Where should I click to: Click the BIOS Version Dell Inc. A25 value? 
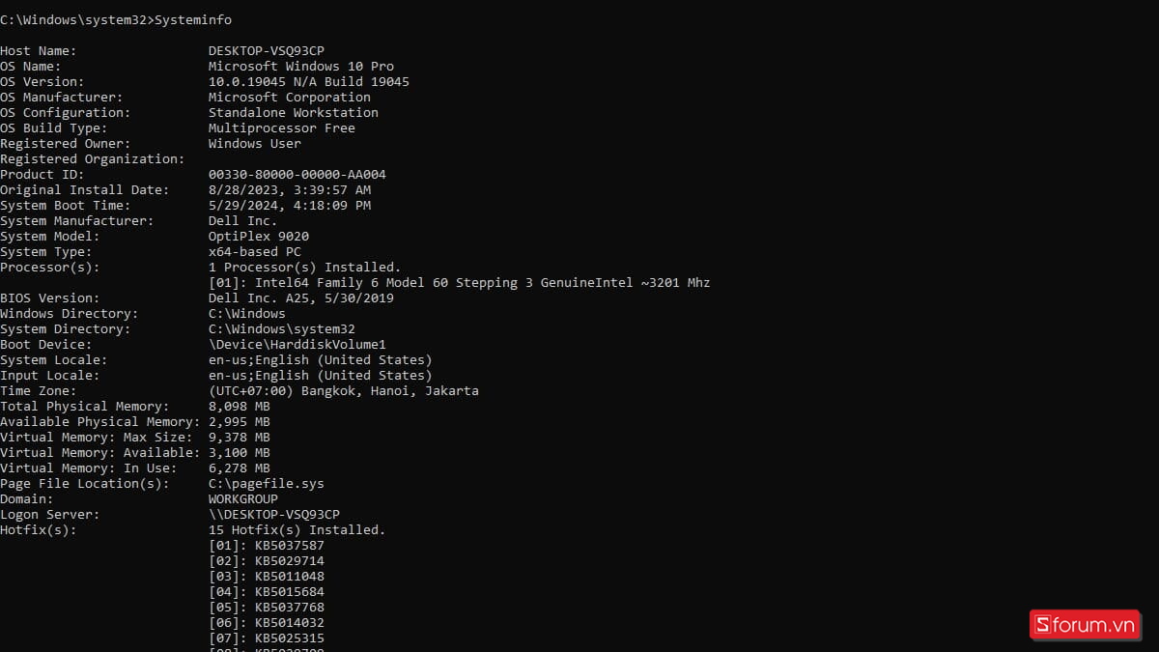pos(301,298)
